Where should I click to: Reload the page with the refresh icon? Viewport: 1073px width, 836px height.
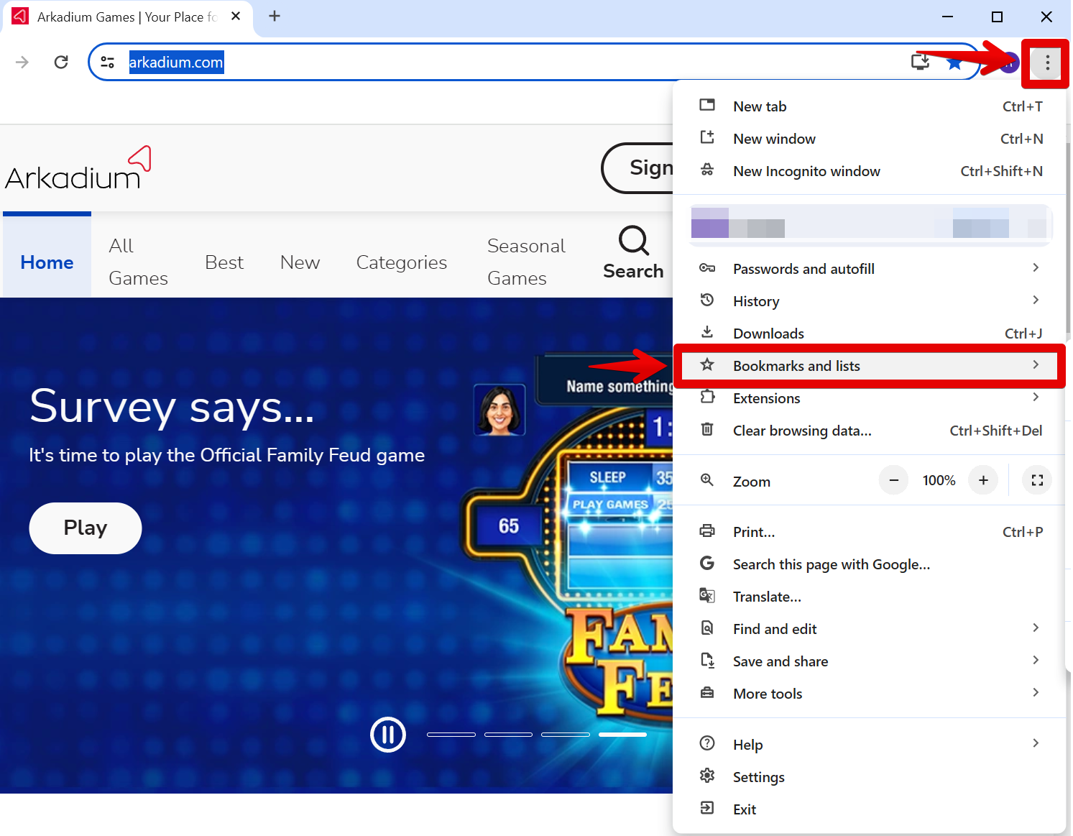click(x=61, y=62)
